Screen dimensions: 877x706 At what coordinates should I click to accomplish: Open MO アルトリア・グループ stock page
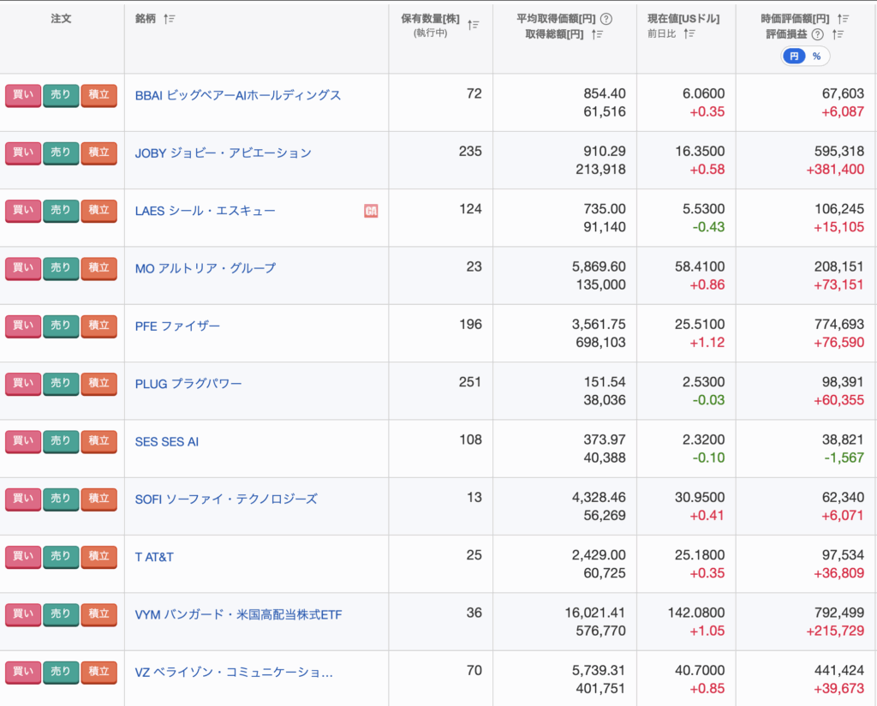[206, 268]
